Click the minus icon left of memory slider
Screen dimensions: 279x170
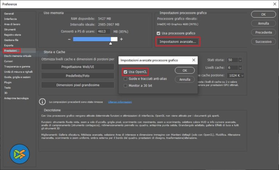[69, 39]
